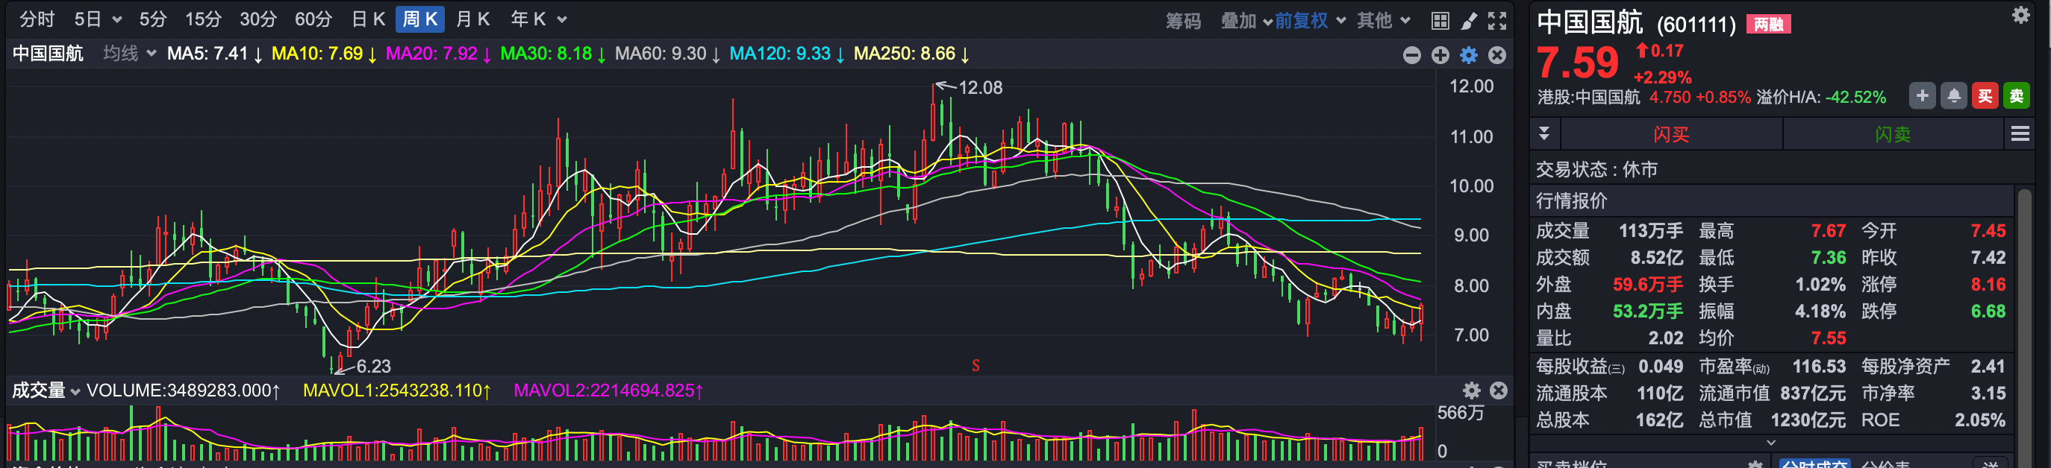Open quote panel settings gear at top right
The height and width of the screenshot is (468, 2051).
(x=2020, y=15)
